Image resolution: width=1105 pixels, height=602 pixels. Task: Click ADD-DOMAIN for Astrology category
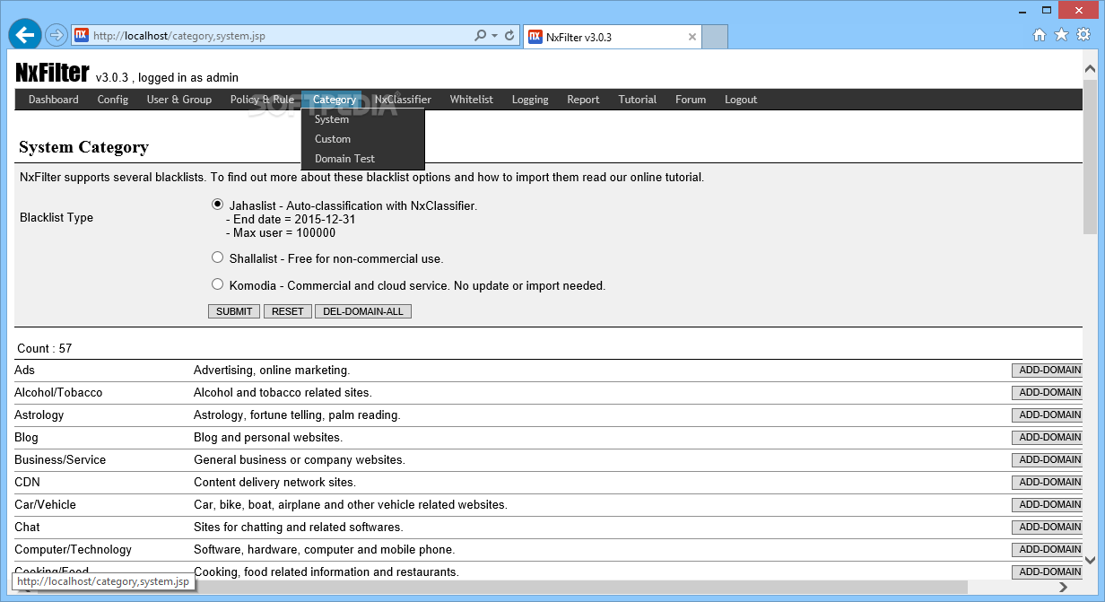coord(1047,414)
